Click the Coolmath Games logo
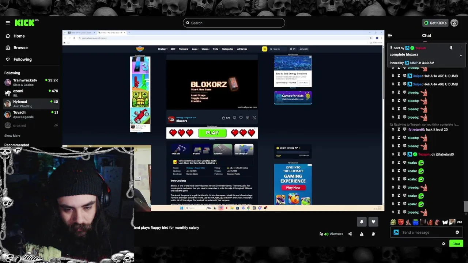Screen dimensions: 468x263 pyautogui.click(x=140, y=49)
